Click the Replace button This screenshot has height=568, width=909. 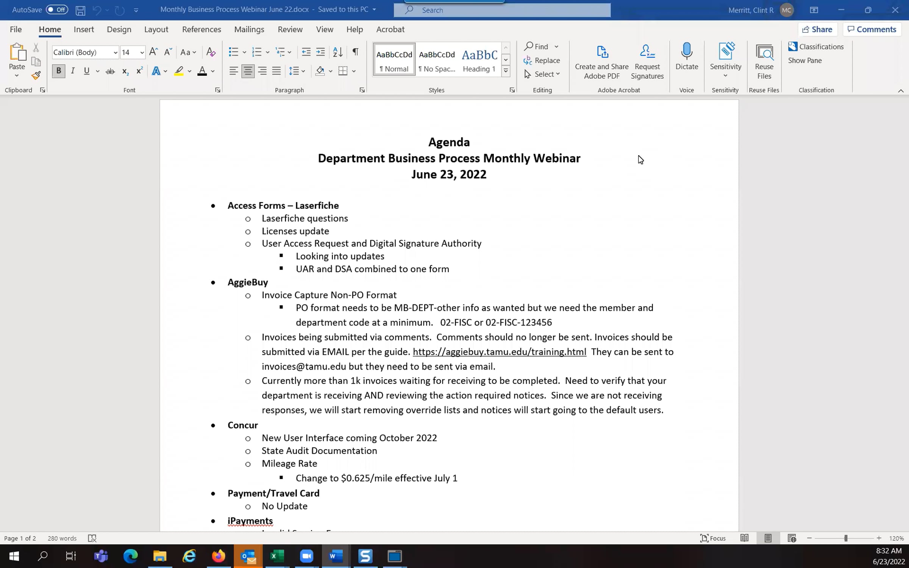click(x=542, y=61)
